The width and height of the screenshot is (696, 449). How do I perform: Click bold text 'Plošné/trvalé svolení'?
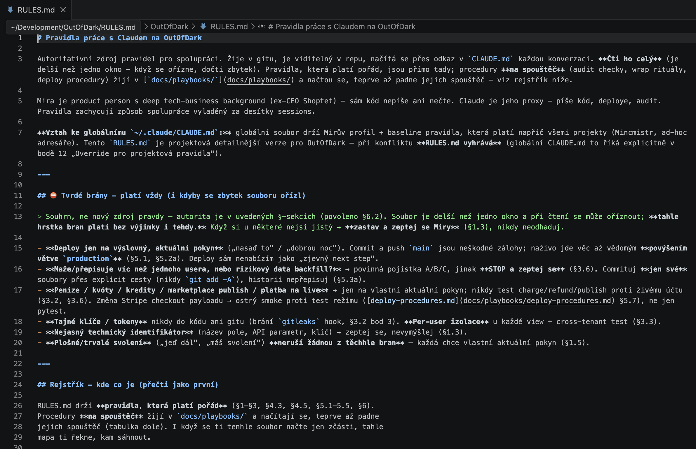[98, 343]
